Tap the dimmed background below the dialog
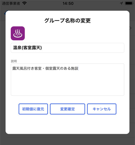 point(67,140)
